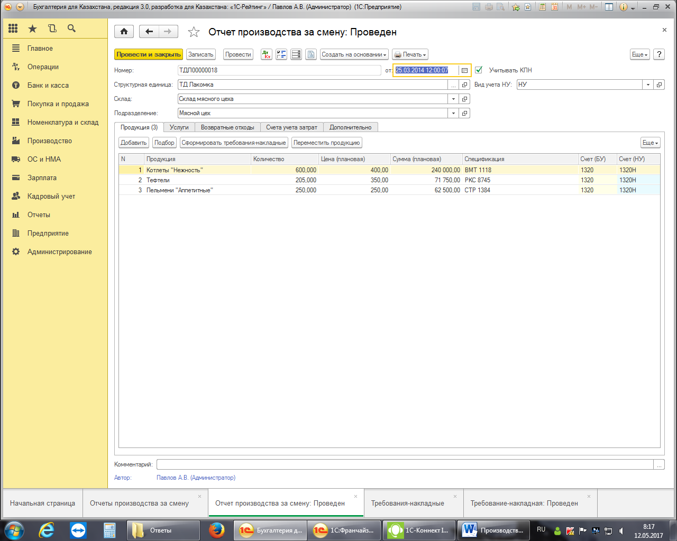This screenshot has height=541, width=677.
Task: Expand the Подразделение dropdown list
Action: click(453, 113)
